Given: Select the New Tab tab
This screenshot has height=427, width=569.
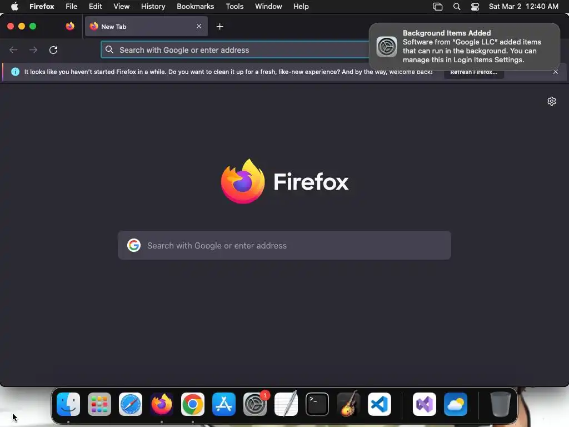Looking at the screenshot, I should (x=146, y=26).
